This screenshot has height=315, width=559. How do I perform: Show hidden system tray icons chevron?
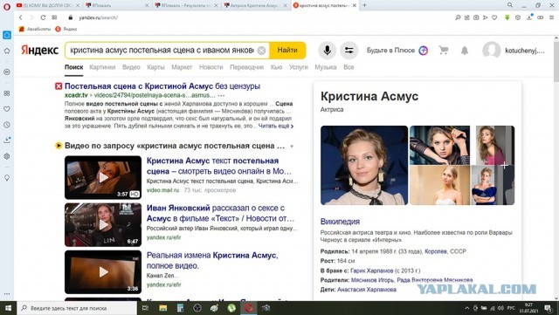pyautogui.click(x=466, y=308)
